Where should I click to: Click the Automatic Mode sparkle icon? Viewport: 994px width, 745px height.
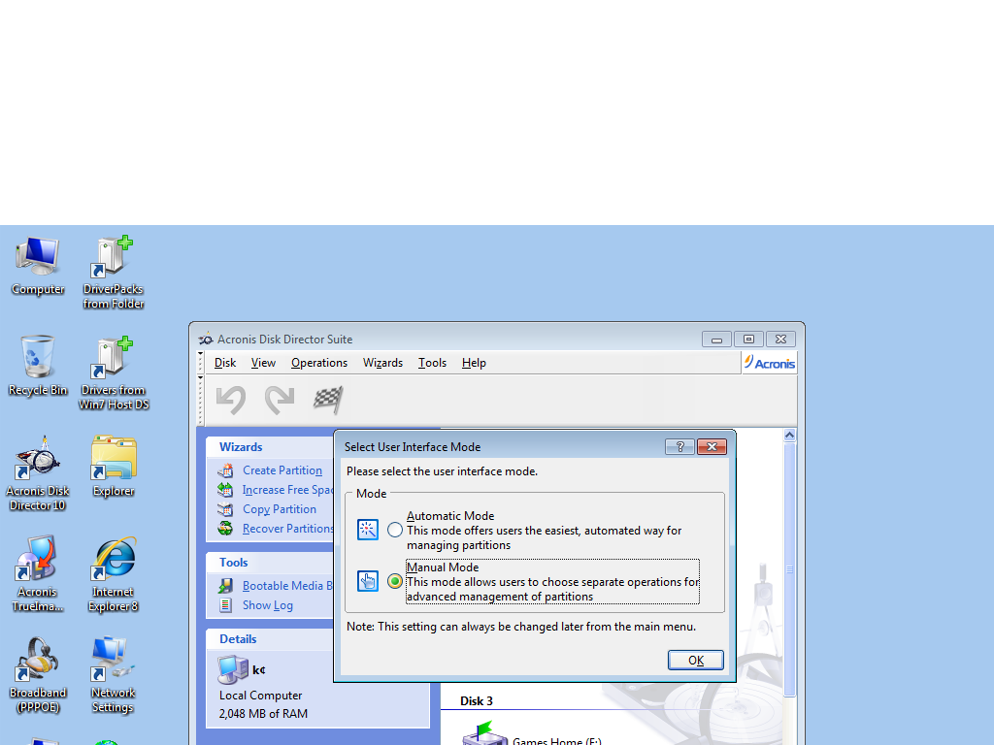[368, 530]
